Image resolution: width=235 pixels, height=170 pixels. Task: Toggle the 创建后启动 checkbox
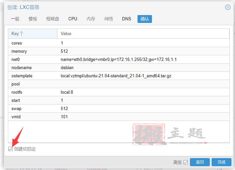point(11,149)
